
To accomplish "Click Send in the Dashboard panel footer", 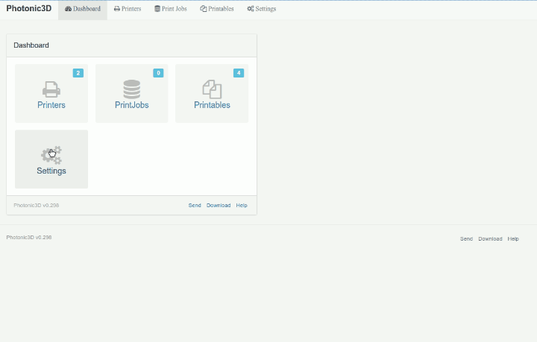I will [x=195, y=205].
